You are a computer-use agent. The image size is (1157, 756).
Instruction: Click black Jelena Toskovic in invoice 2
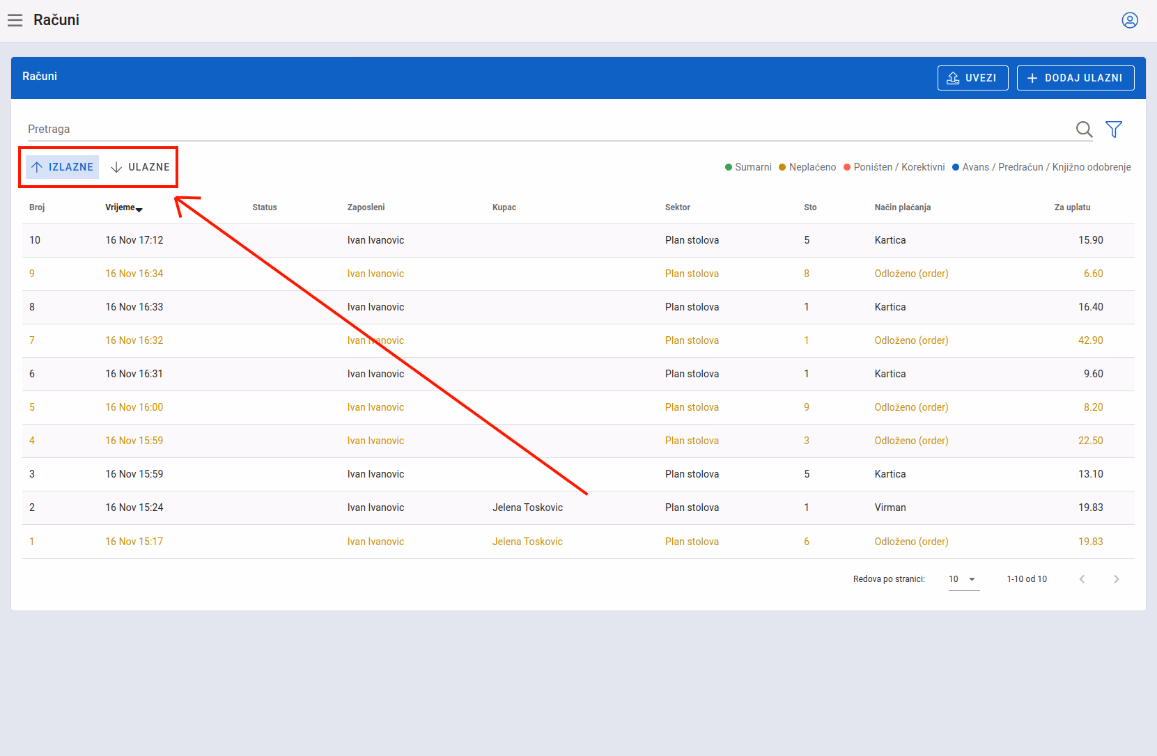[x=527, y=507]
